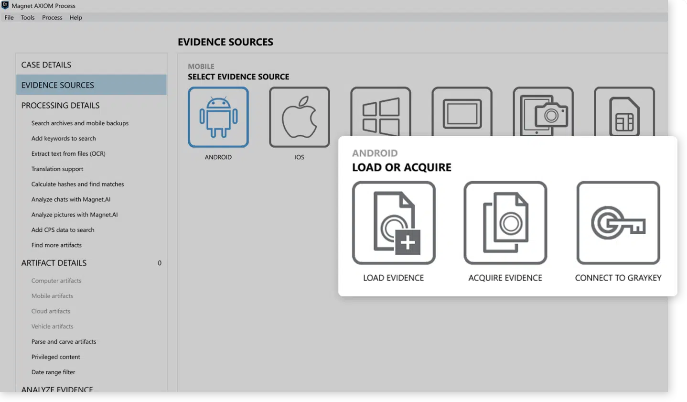Screen dimensions: 687x402
Task: Open Translation support option
Action: pos(57,169)
